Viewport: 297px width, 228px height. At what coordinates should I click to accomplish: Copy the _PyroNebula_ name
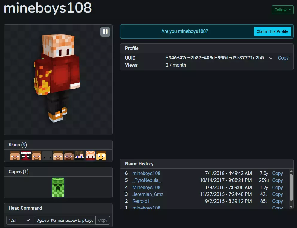(278, 180)
